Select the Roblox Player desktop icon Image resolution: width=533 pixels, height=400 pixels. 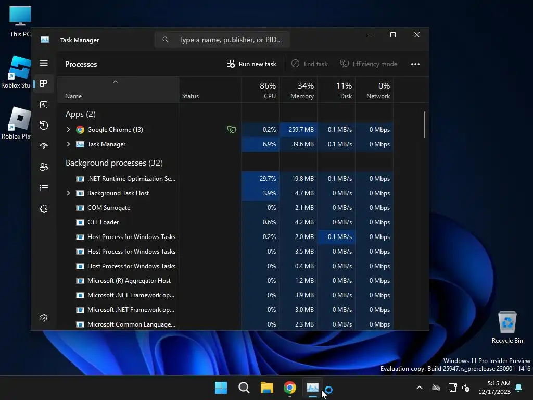pyautogui.click(x=16, y=123)
